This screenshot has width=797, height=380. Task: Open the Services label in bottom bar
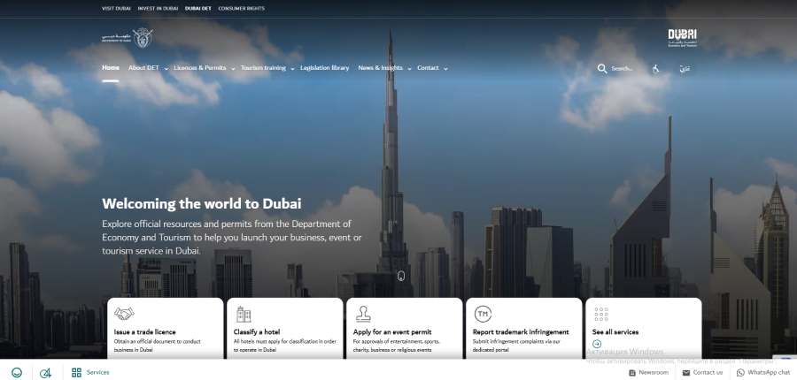97,372
